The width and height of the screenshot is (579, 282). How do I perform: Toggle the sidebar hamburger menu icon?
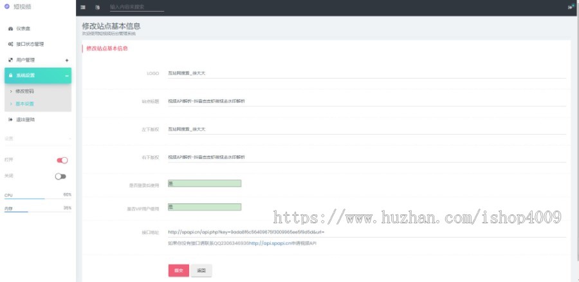tap(83, 7)
